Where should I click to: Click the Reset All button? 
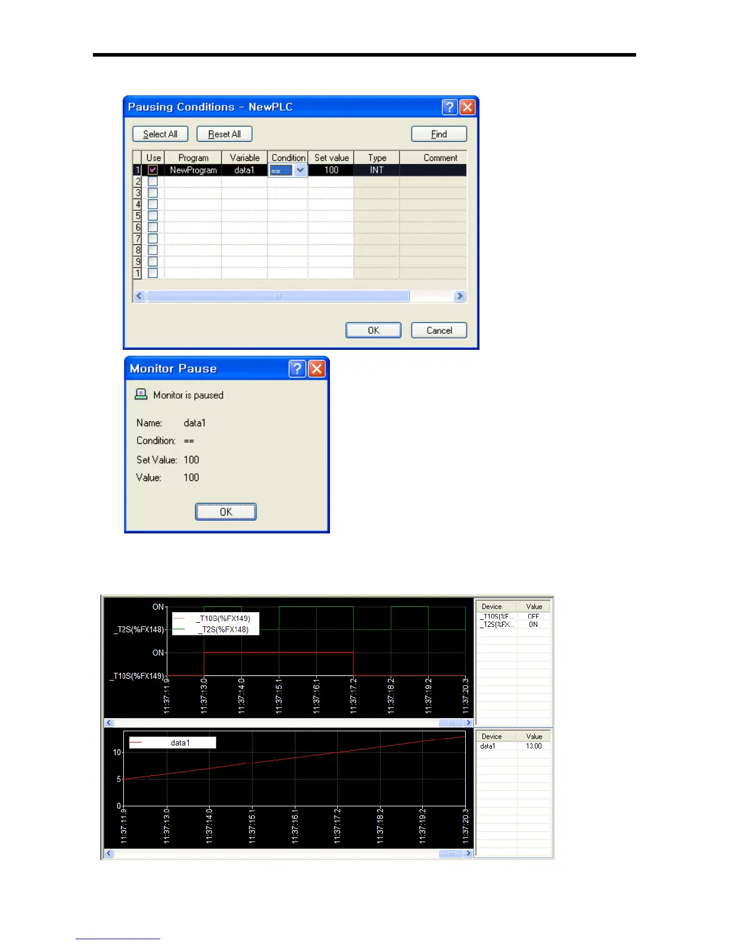[225, 134]
